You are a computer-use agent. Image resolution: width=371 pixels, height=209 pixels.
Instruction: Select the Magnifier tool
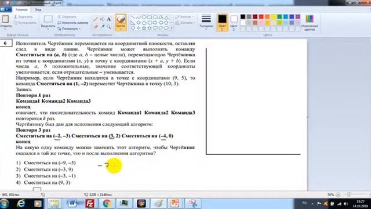[108, 27]
